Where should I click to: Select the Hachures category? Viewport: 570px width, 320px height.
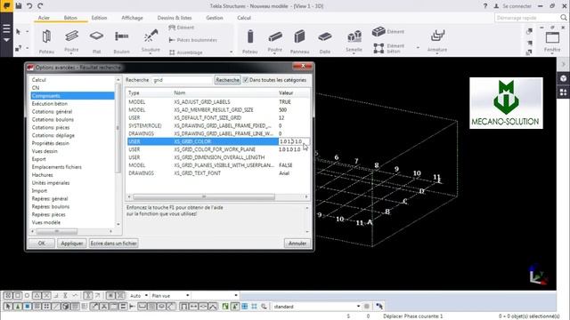click(x=42, y=175)
